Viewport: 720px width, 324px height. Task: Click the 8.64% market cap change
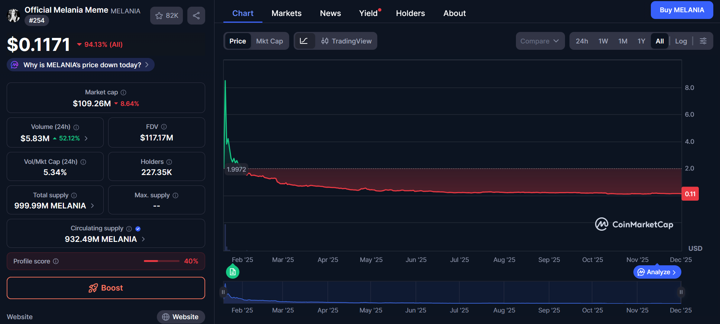[x=130, y=104]
